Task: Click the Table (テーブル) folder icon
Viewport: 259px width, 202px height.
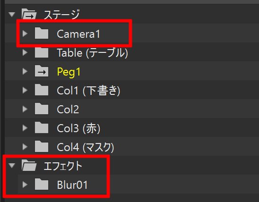Action: [42, 52]
